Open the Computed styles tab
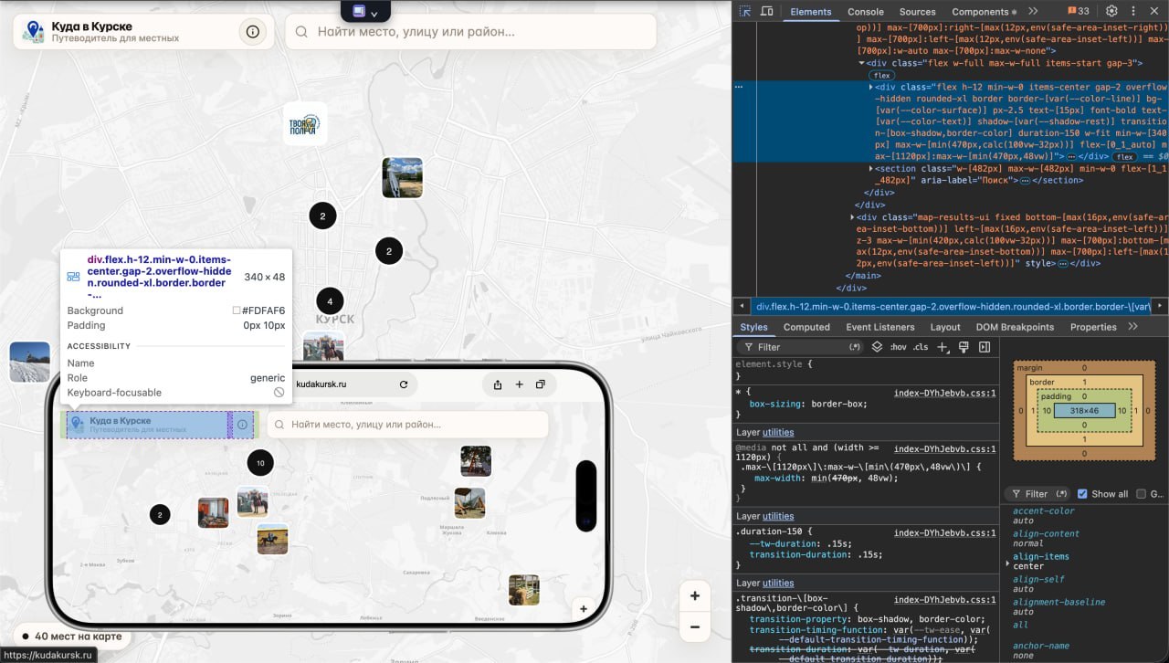The height and width of the screenshot is (663, 1169). pyautogui.click(x=806, y=327)
